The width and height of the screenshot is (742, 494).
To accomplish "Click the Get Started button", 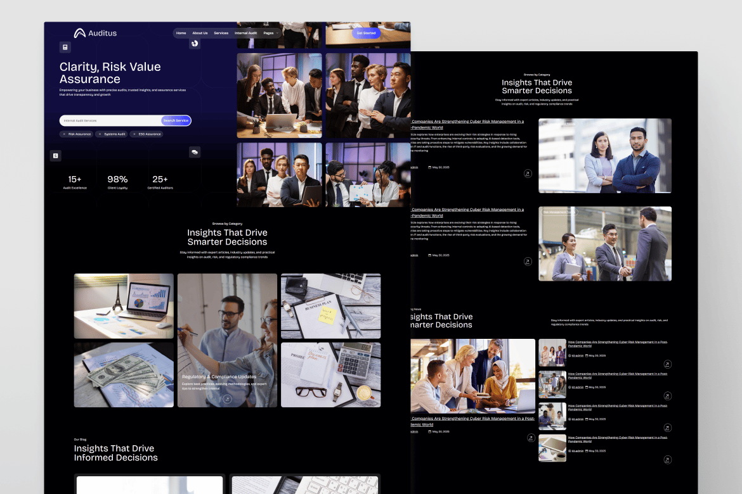I will coord(367,33).
